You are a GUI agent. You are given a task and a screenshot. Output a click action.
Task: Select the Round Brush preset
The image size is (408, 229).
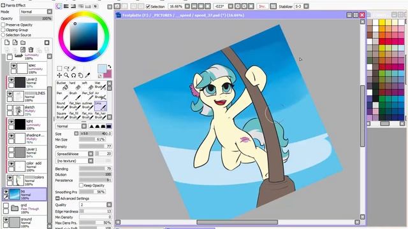point(62,106)
